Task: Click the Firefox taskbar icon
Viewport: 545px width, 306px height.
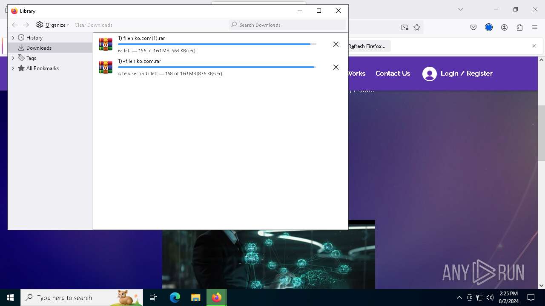Action: 217,297
